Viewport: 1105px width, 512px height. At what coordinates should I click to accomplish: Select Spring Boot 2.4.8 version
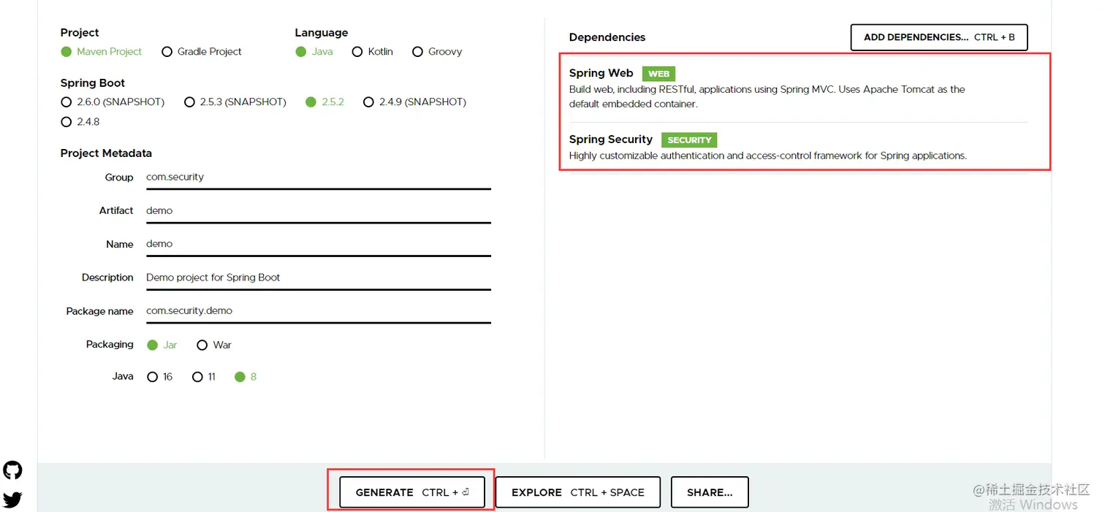coord(80,122)
